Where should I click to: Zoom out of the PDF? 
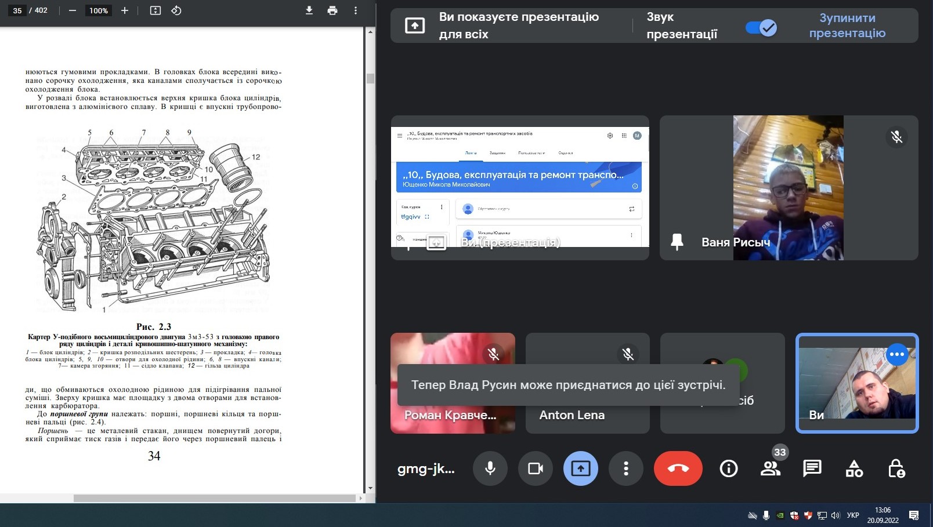pyautogui.click(x=73, y=10)
